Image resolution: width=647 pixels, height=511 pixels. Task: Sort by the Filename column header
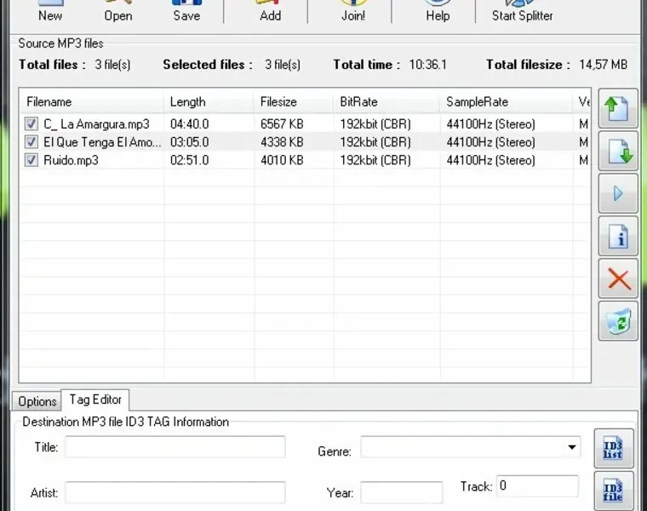[92, 102]
